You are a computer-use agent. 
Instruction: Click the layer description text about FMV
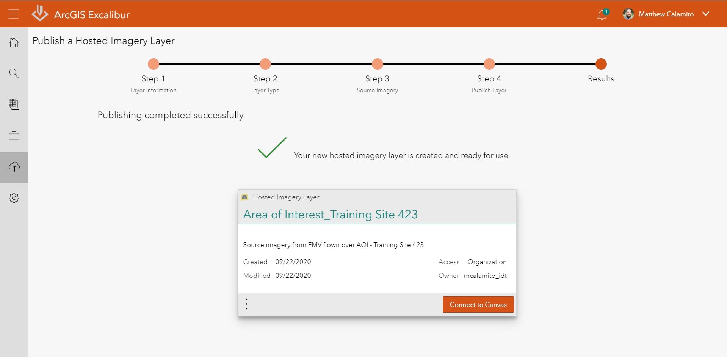click(x=333, y=245)
